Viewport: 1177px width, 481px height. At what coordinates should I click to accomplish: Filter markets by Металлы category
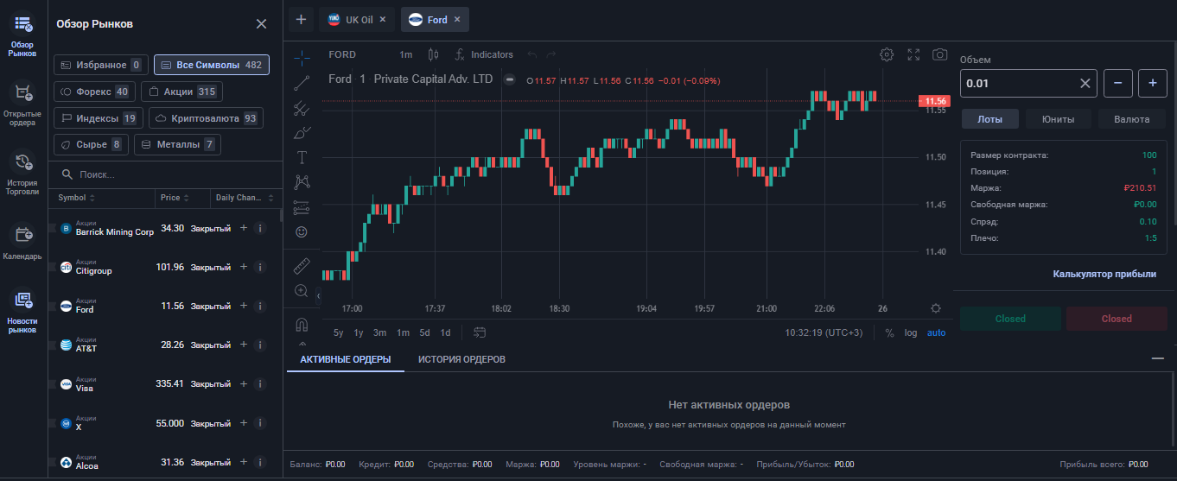point(177,144)
